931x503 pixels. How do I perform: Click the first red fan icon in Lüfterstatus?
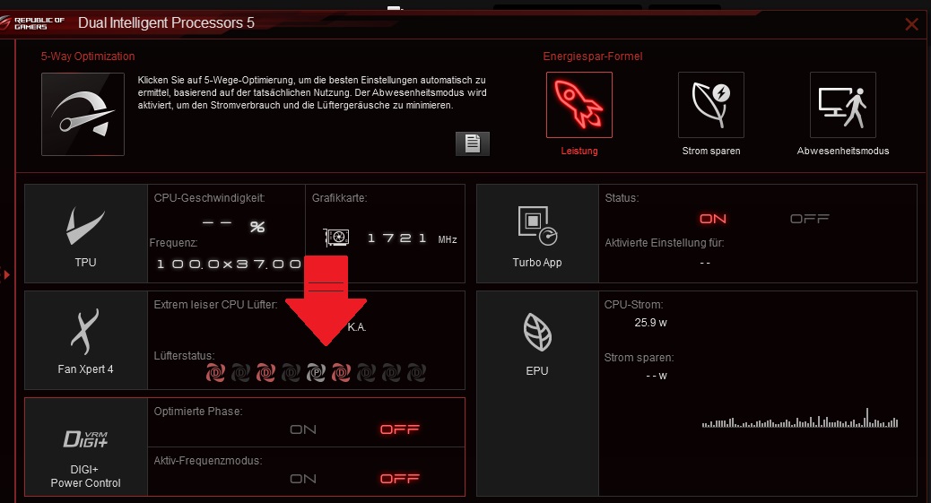point(215,372)
